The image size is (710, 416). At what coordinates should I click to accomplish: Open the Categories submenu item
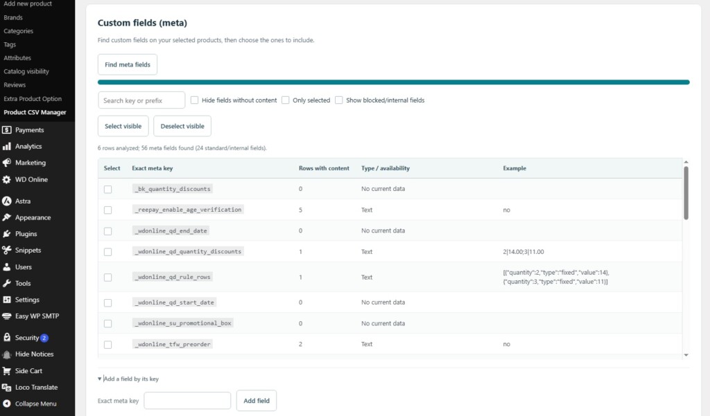pos(19,31)
